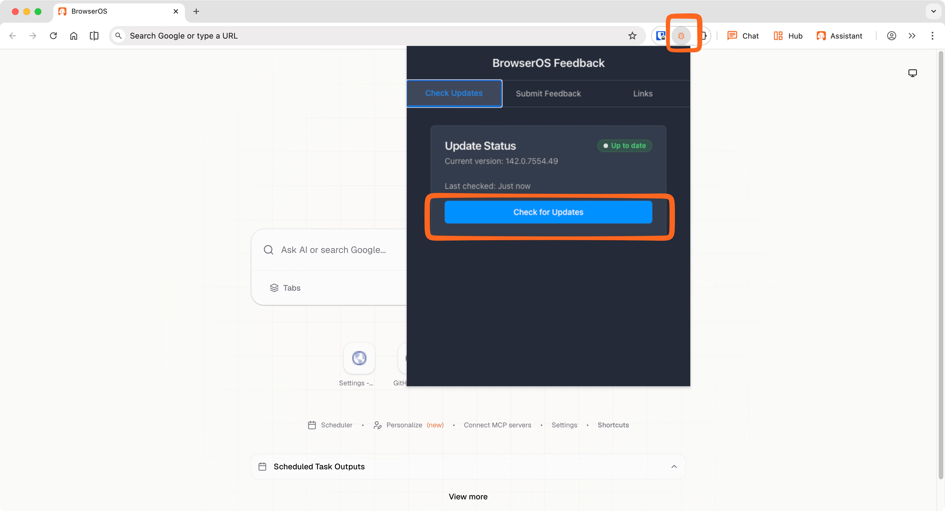The image size is (945, 511).
Task: Open the Links tab
Action: 642,93
